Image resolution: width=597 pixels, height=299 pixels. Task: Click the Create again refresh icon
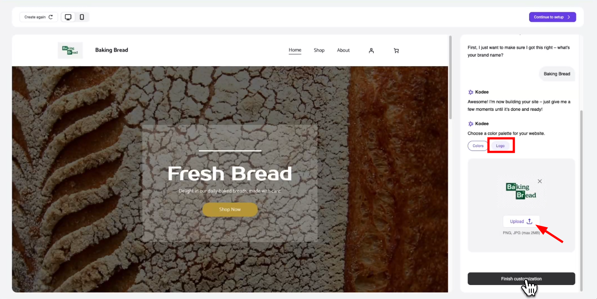(51, 17)
